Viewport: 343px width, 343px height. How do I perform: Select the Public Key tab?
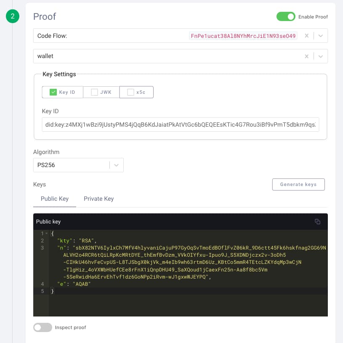click(54, 199)
